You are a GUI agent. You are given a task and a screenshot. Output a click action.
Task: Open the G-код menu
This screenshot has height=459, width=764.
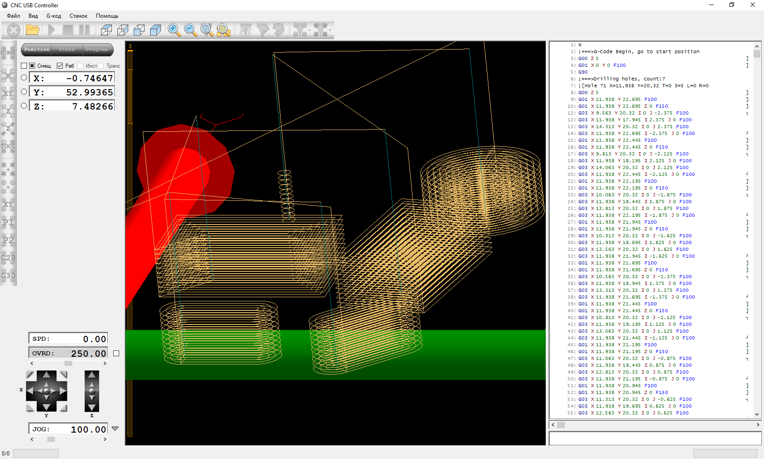pyautogui.click(x=53, y=16)
